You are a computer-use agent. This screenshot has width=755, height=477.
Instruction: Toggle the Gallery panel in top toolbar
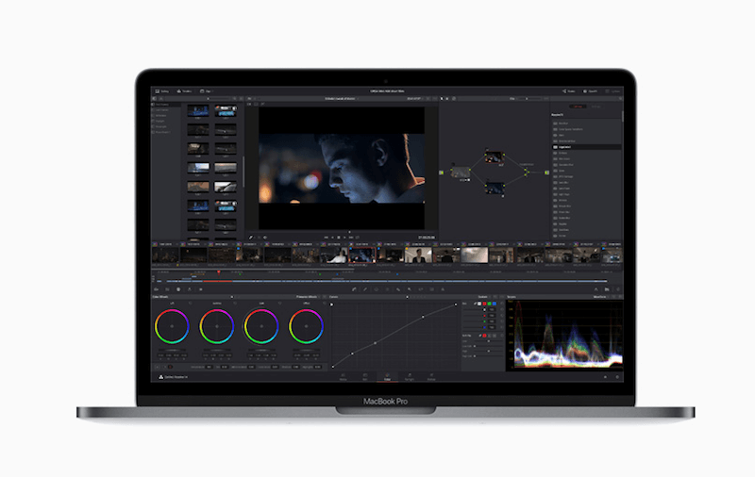(160, 91)
